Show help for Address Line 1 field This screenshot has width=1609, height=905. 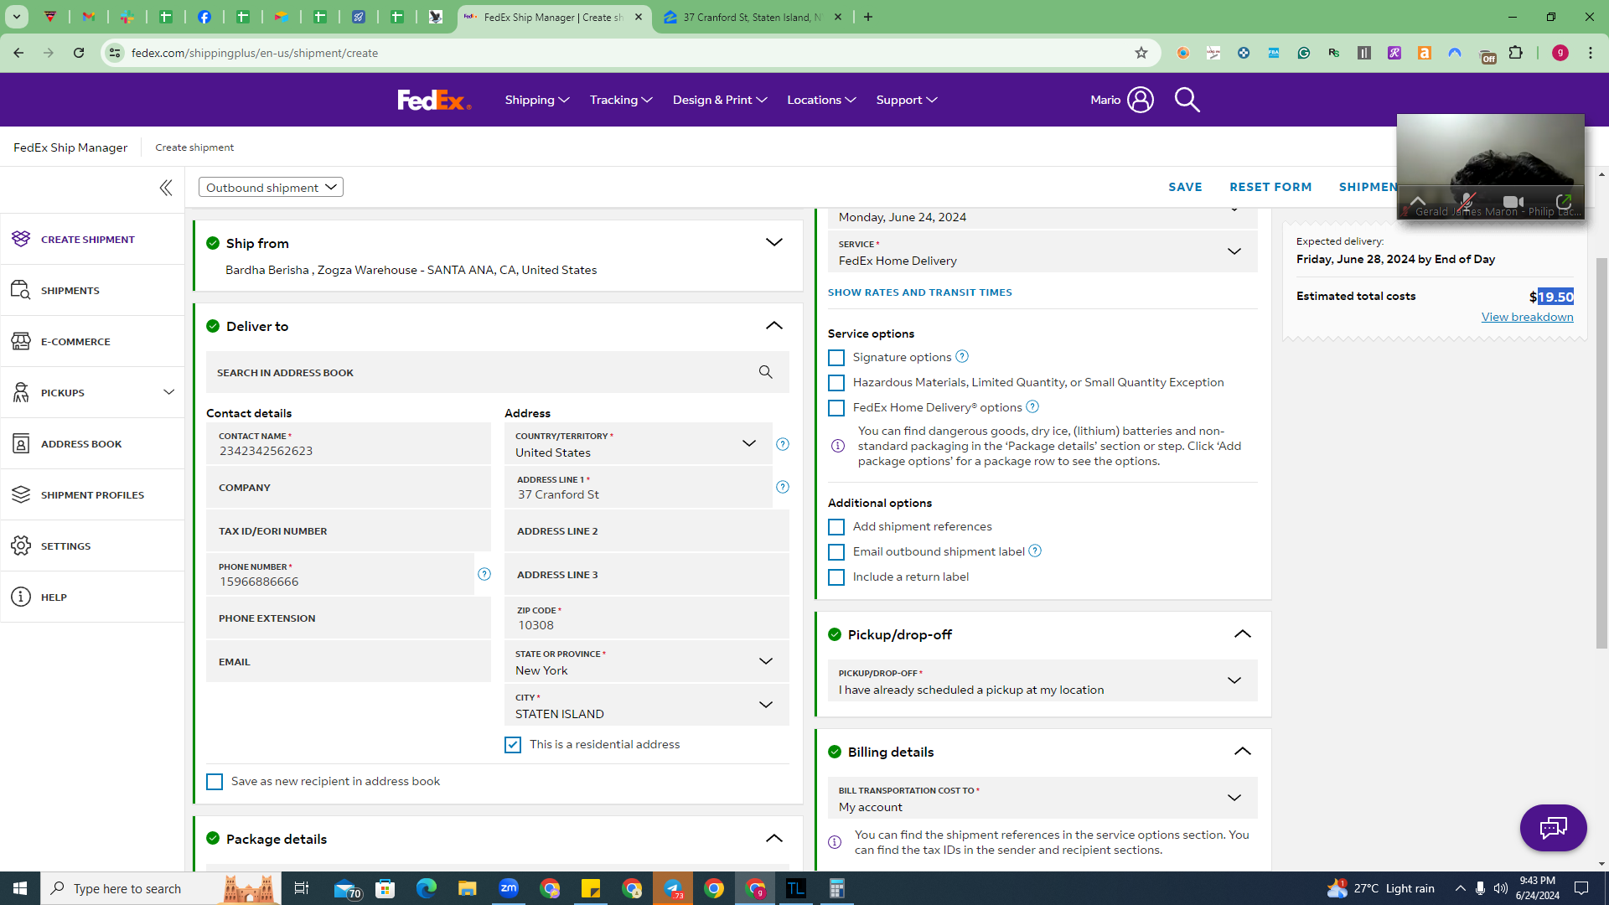[x=783, y=487]
